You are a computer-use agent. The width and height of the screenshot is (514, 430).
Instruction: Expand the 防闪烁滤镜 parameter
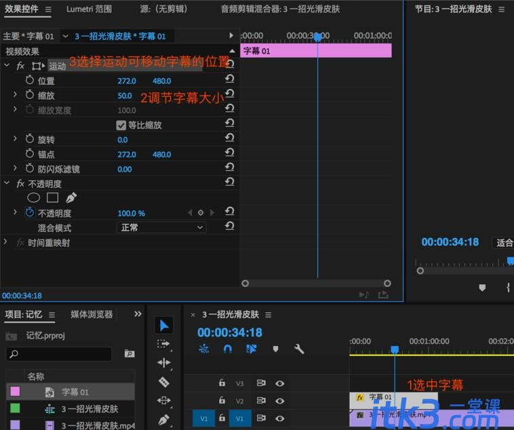point(15,168)
